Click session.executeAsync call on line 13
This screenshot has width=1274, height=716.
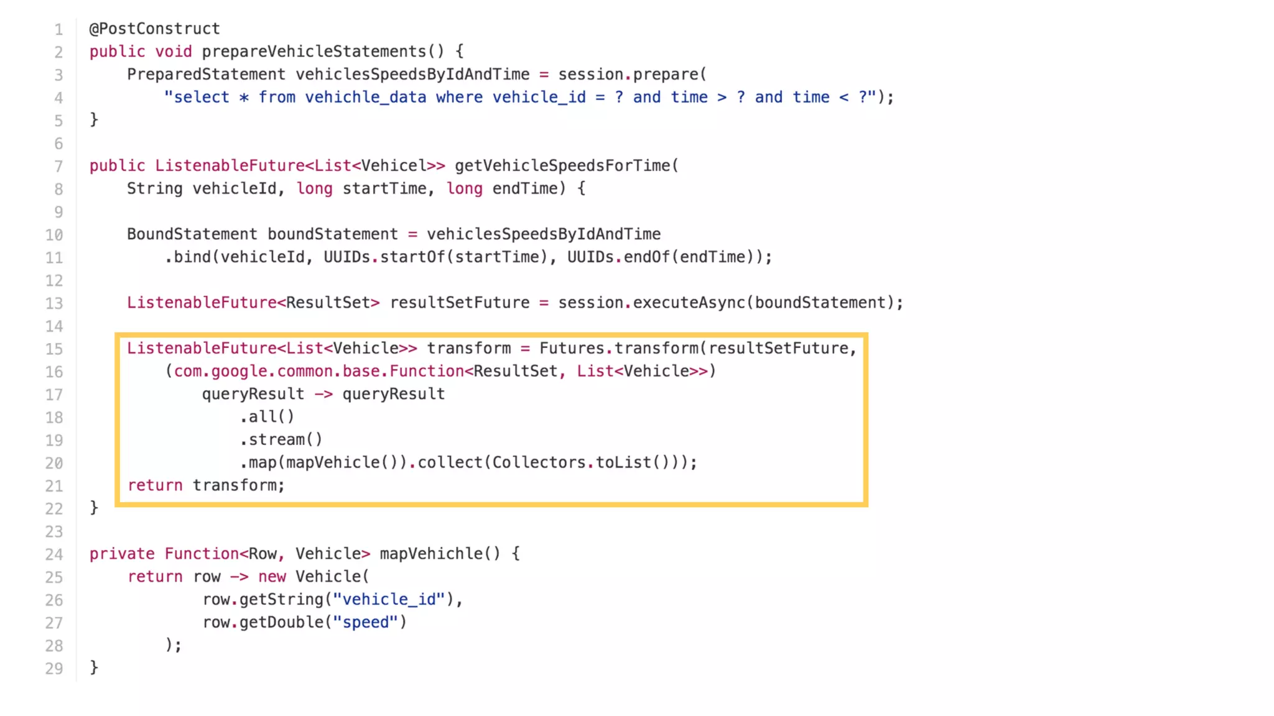(651, 303)
